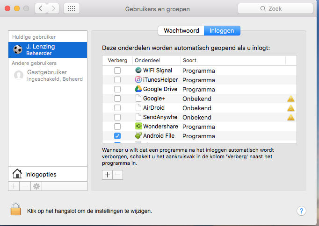Screen dimensions: 319x226
Task: Switch to the Wachtwoord tab
Action: coord(181,31)
